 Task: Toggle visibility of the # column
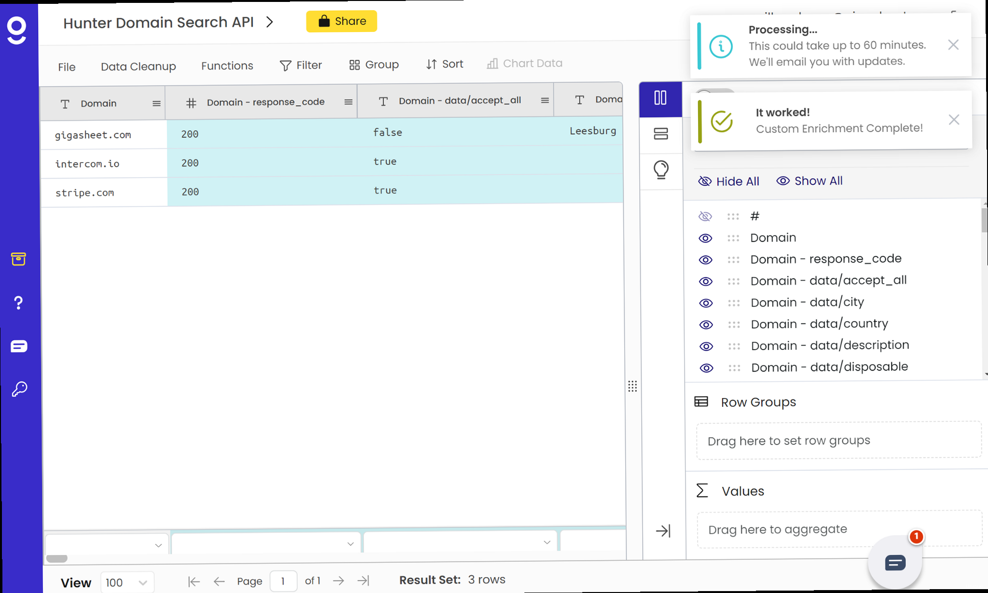pyautogui.click(x=705, y=216)
